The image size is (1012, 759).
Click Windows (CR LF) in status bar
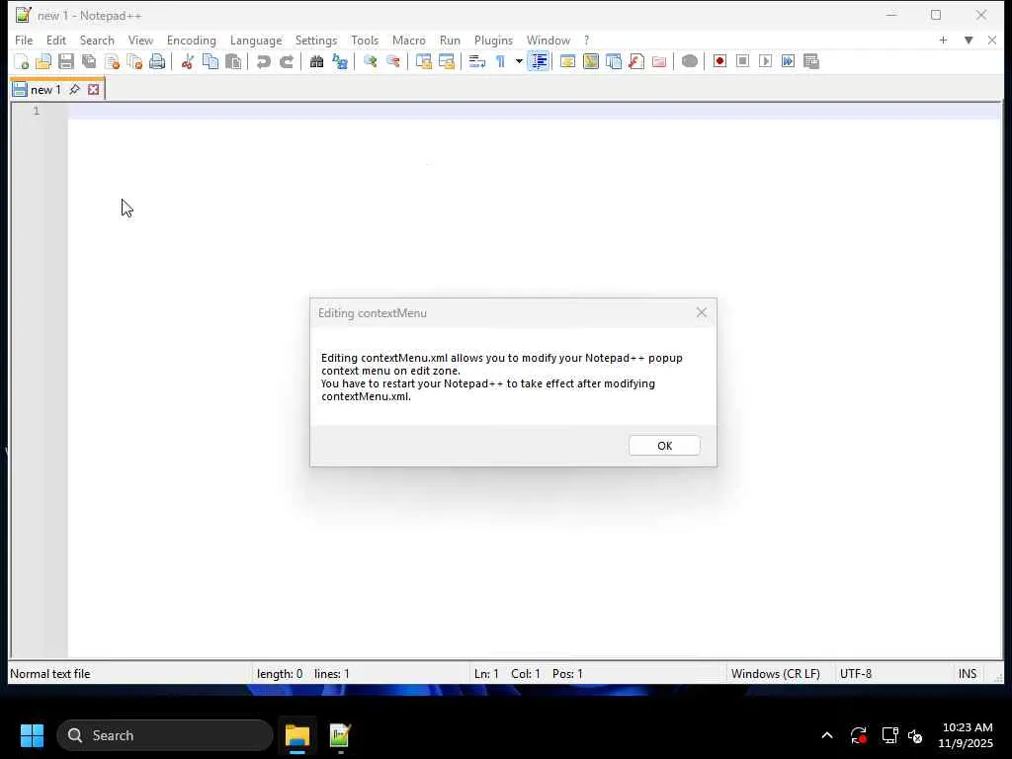click(x=775, y=674)
